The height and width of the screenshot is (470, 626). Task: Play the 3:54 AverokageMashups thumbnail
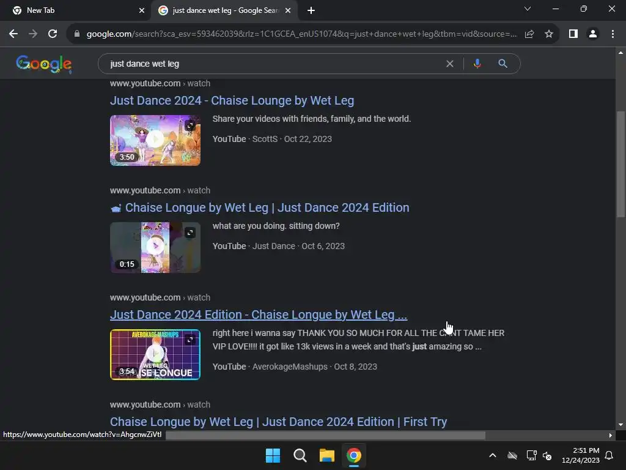(x=155, y=354)
